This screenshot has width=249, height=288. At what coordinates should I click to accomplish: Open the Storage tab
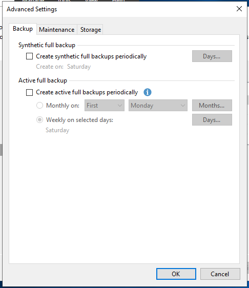coord(91,30)
